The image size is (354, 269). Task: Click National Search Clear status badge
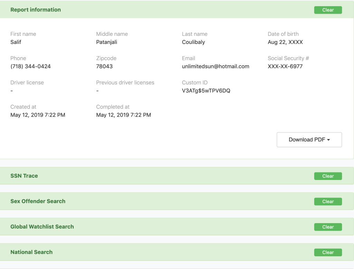coord(328,252)
